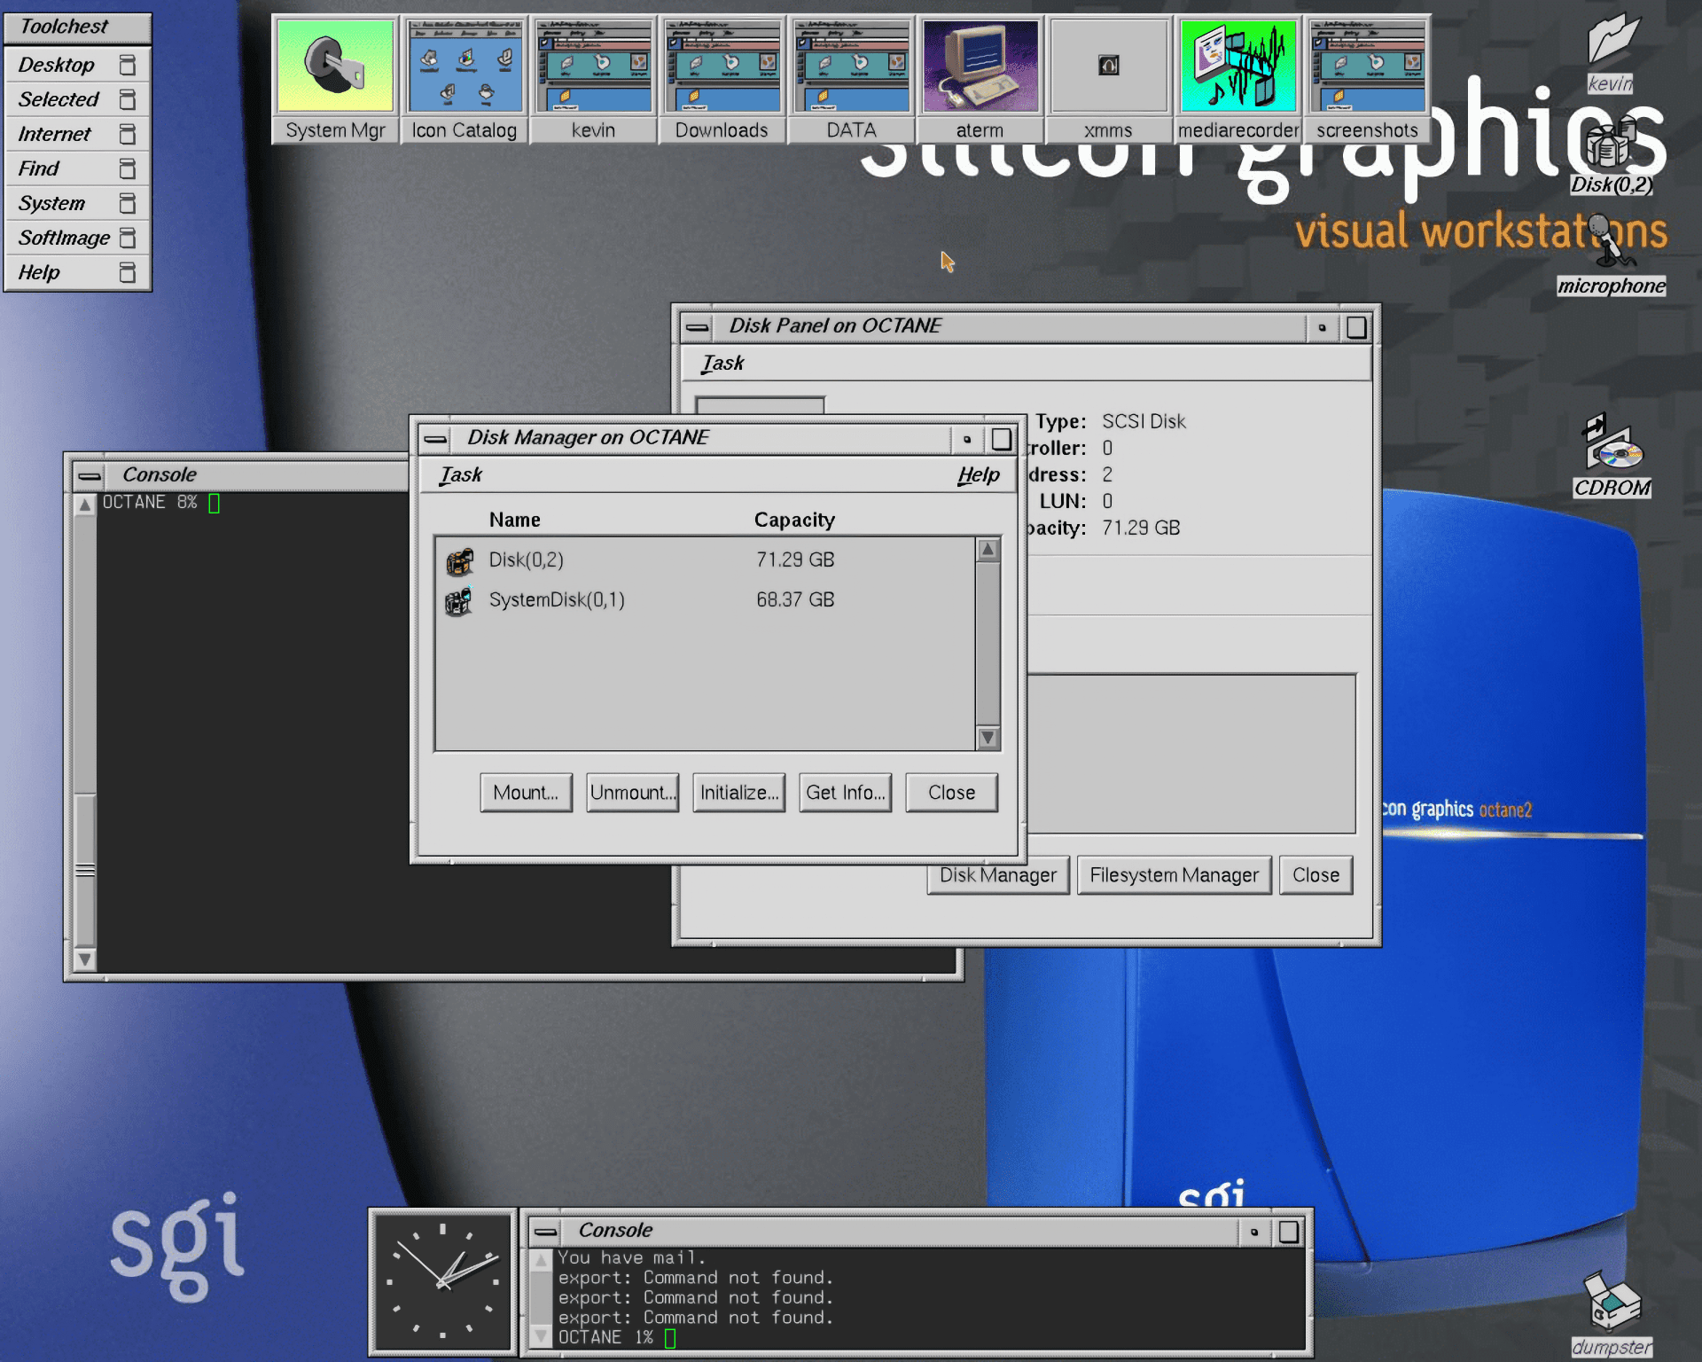Open the Help menu in Disk Manager
This screenshot has height=1362, width=1702.
click(x=979, y=475)
